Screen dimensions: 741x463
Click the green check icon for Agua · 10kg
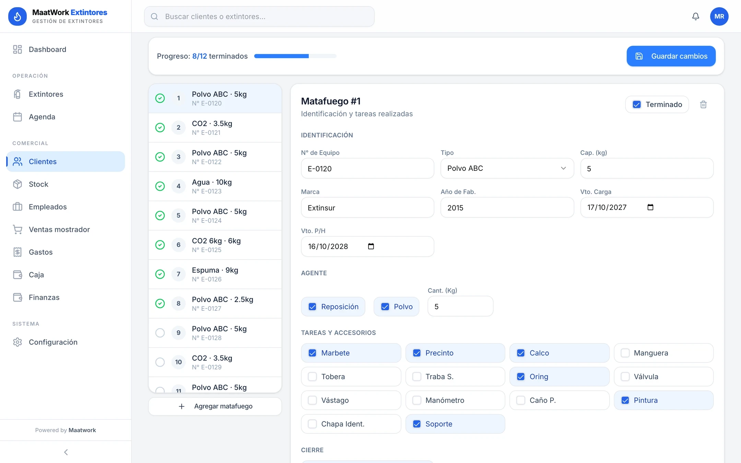click(x=160, y=186)
